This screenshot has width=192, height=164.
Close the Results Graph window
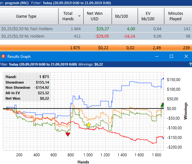click(186, 56)
